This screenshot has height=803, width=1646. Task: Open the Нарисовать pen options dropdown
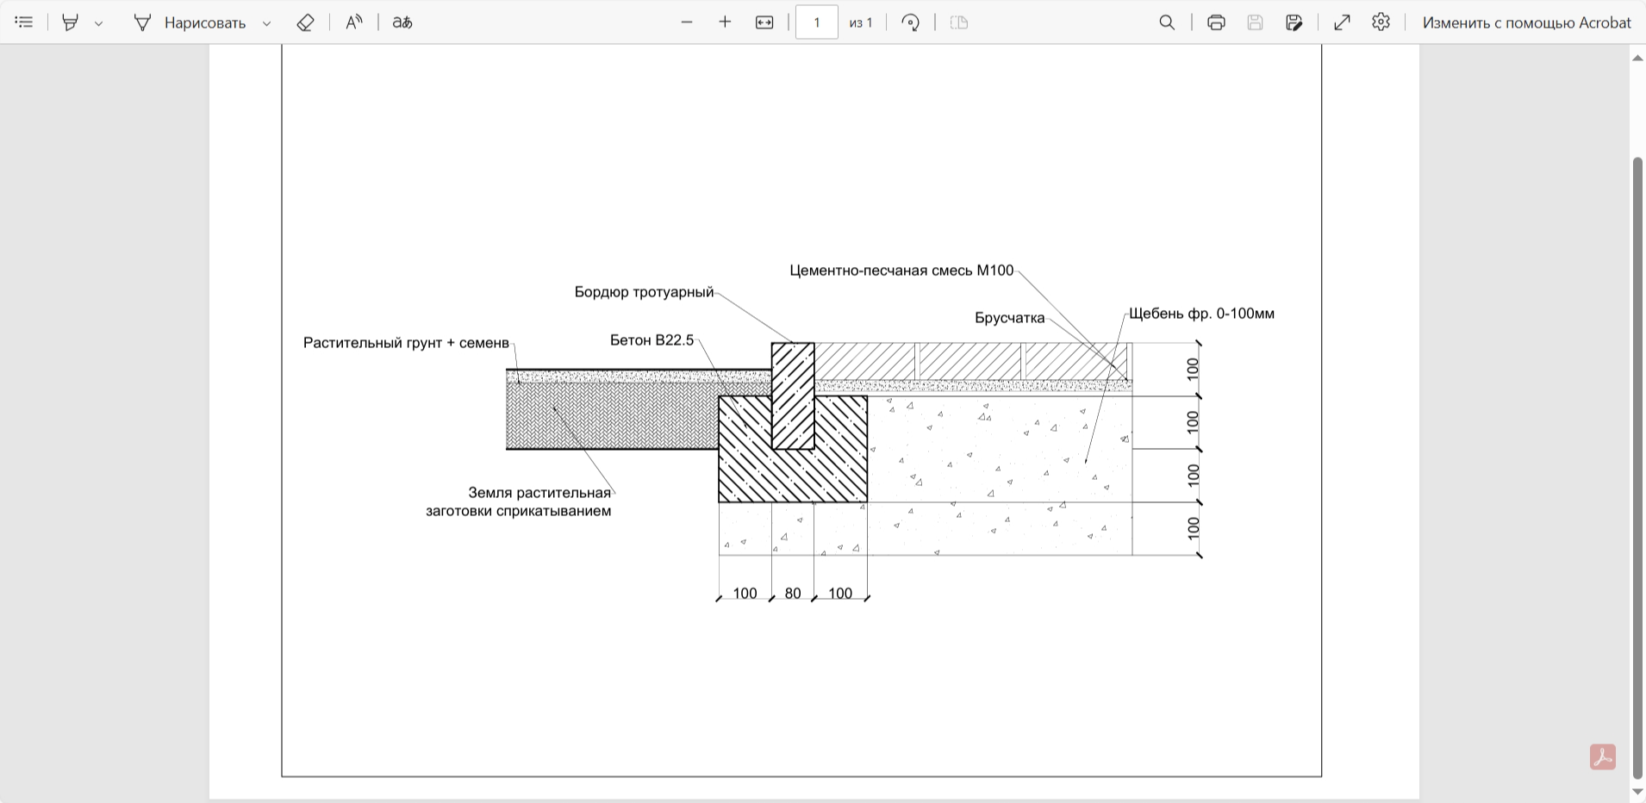pos(266,23)
